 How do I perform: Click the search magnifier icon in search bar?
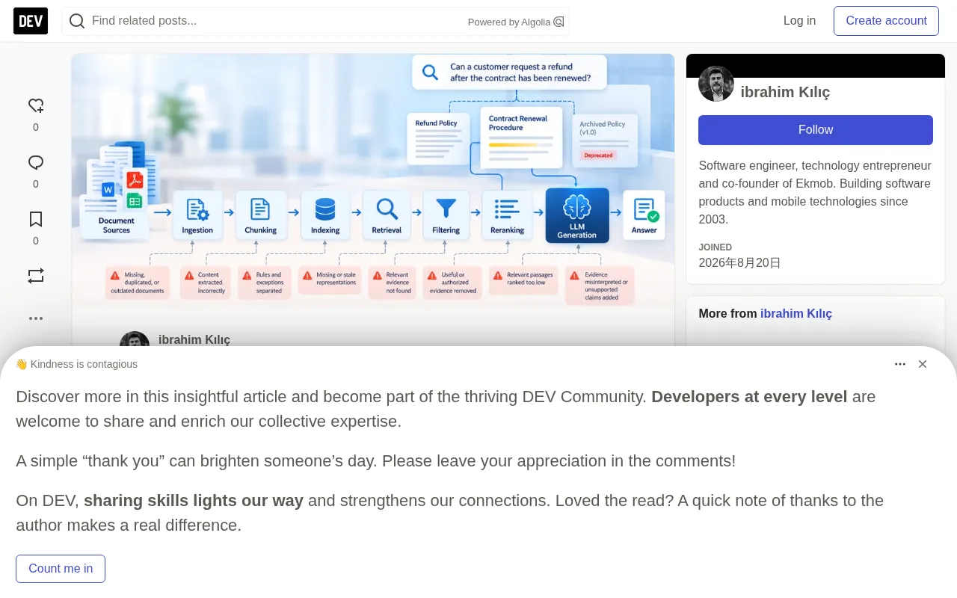[77, 21]
